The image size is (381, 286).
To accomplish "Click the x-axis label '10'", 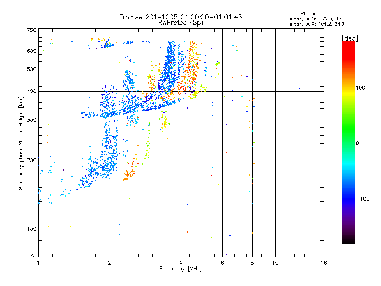I will pyautogui.click(x=275, y=263).
